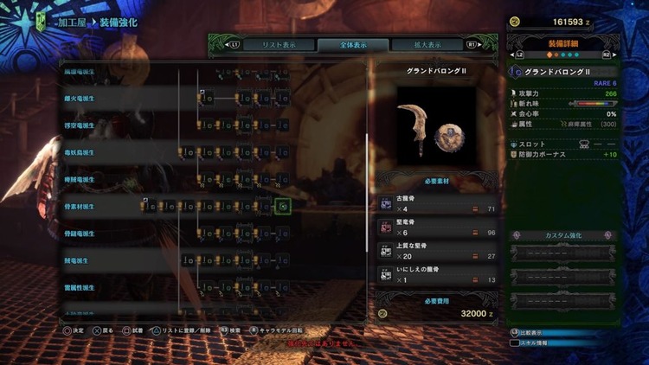Click the zenny coin icon beside 161593
This screenshot has height=365, width=649.
click(515, 22)
